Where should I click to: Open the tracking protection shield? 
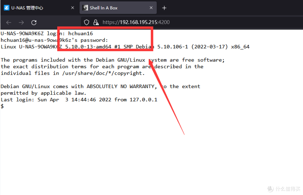click(x=87, y=22)
